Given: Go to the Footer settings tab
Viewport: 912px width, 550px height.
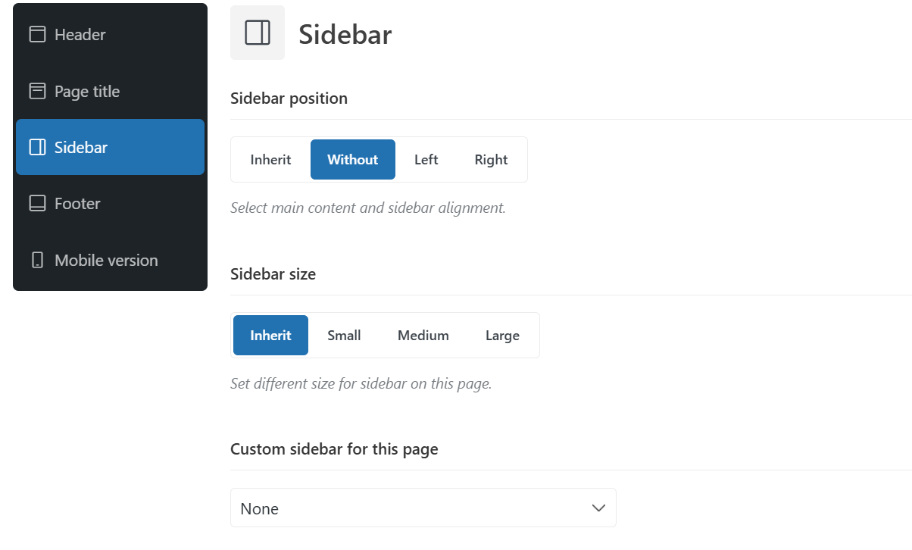Looking at the screenshot, I should (110, 203).
